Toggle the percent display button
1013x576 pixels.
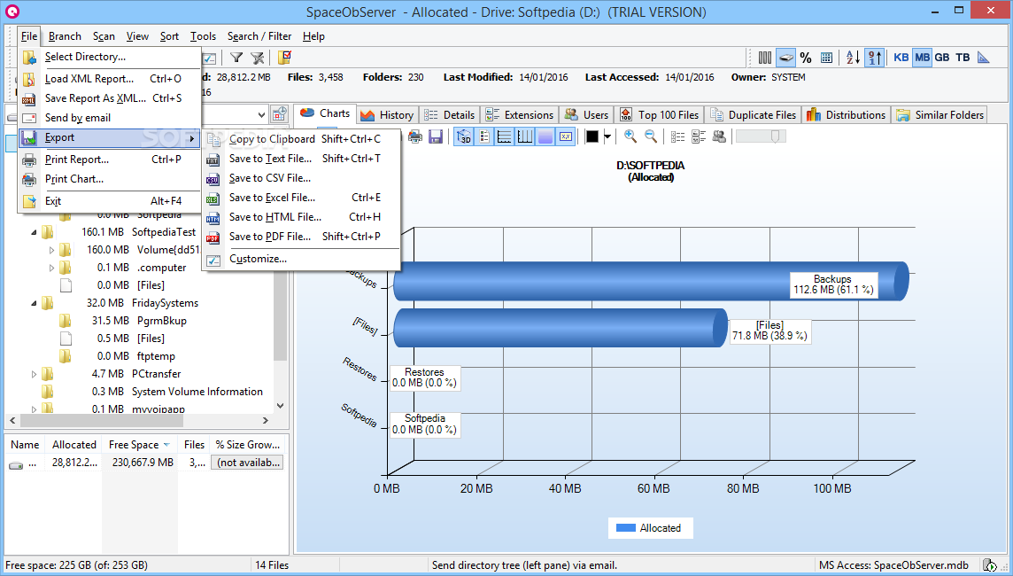pyautogui.click(x=806, y=58)
